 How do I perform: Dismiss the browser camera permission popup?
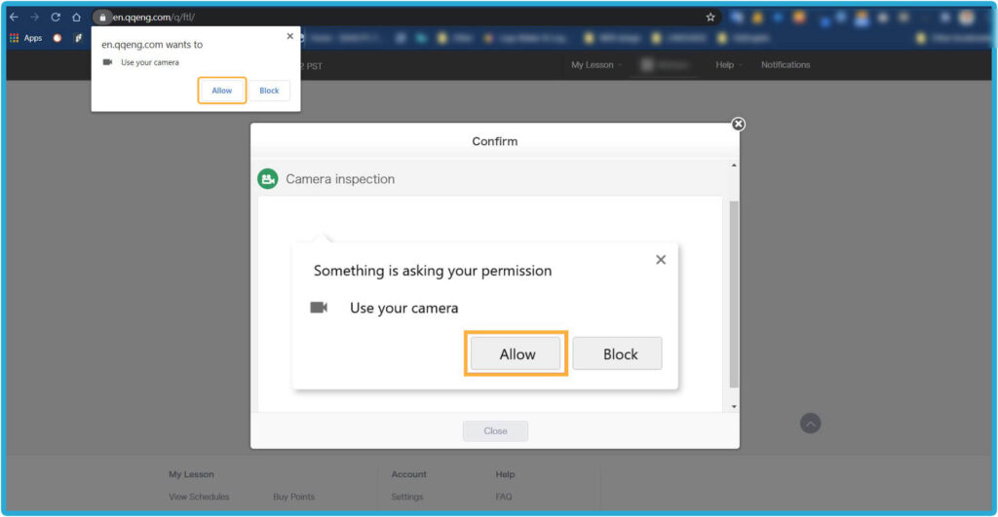tap(289, 36)
